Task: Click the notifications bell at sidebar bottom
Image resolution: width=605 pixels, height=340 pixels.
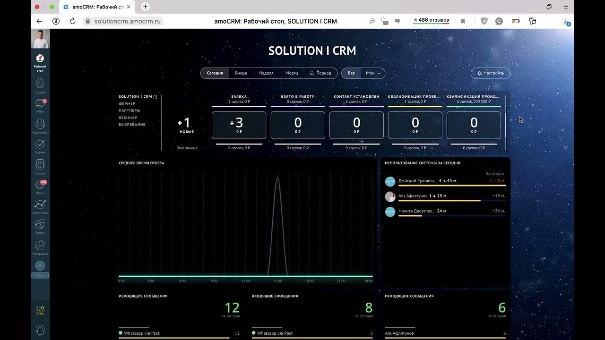Action: (40, 330)
